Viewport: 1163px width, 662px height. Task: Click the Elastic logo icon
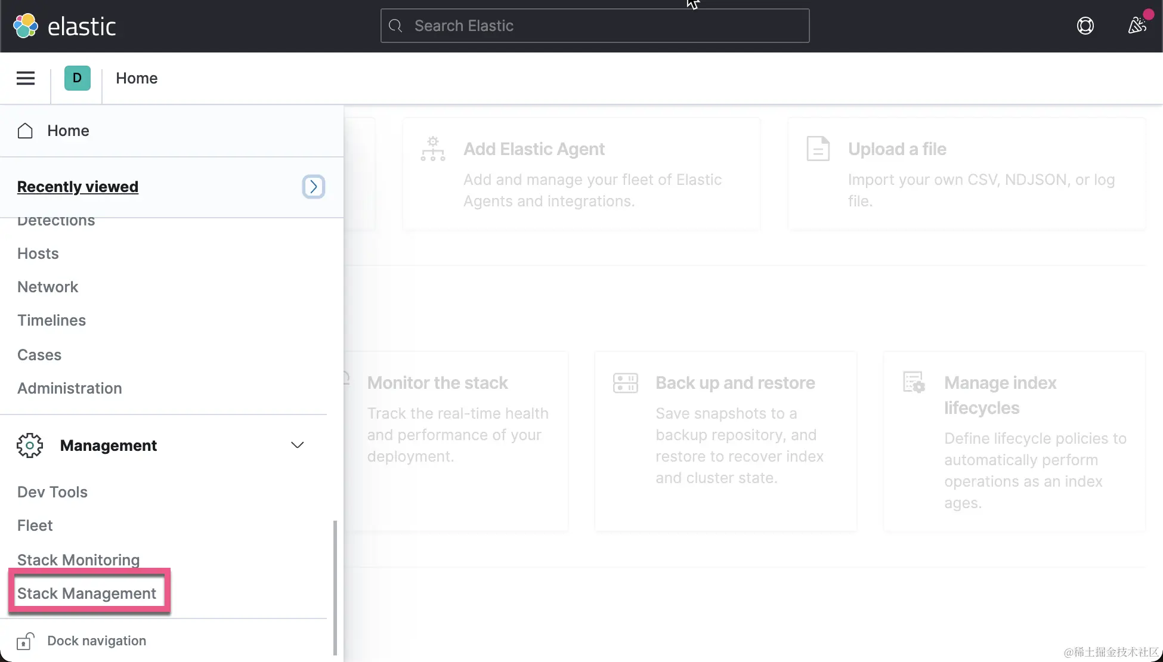coord(25,26)
